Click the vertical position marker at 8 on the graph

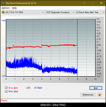click(x=77, y=48)
